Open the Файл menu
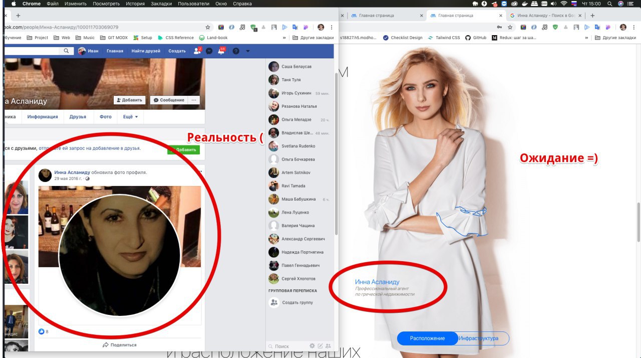Screen dimensions: 641x358 click(53, 4)
